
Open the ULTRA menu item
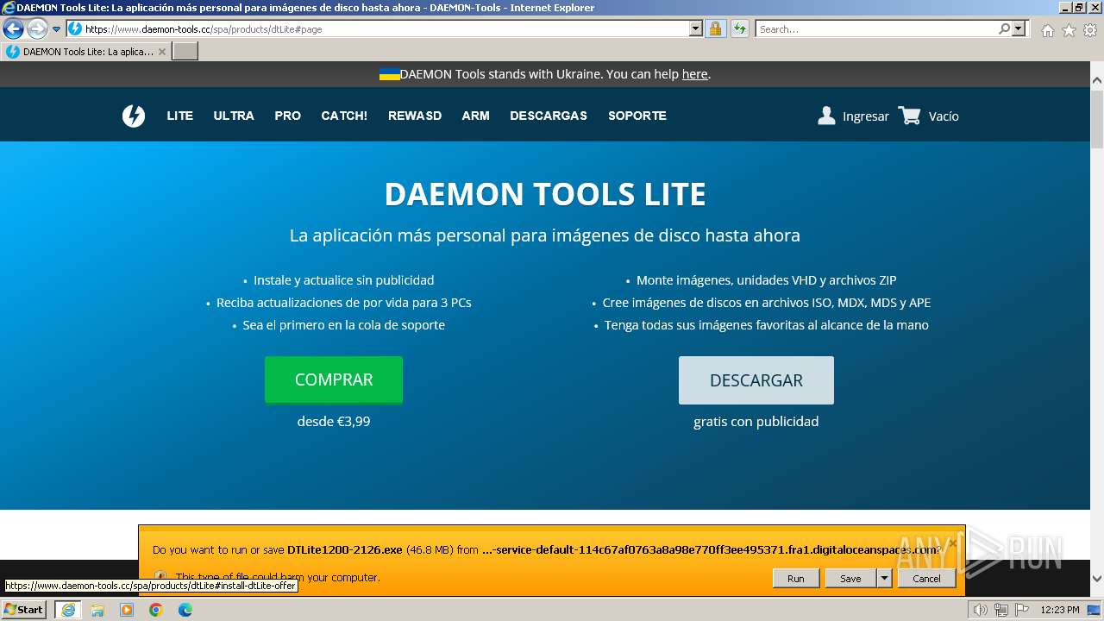pos(234,116)
